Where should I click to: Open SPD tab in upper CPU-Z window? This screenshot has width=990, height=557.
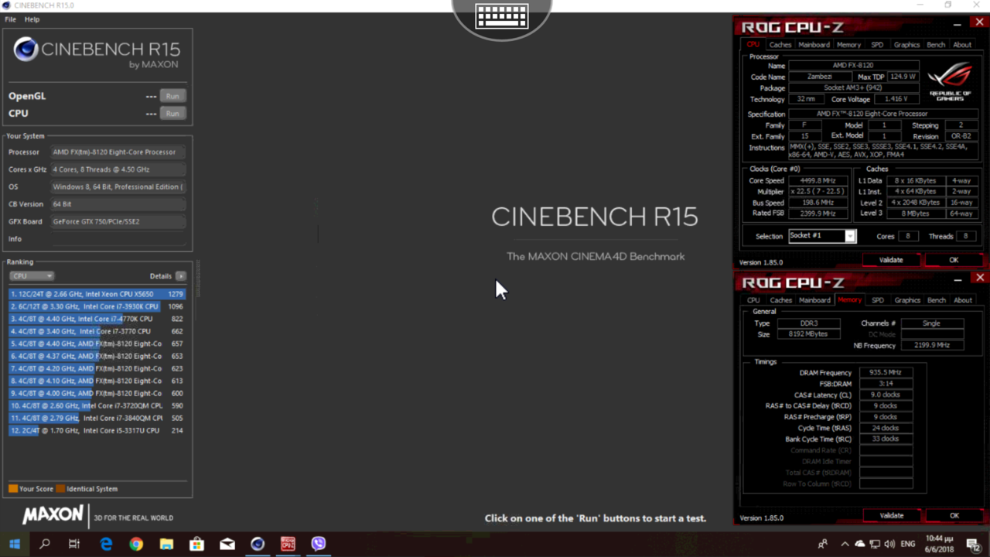pyautogui.click(x=877, y=45)
